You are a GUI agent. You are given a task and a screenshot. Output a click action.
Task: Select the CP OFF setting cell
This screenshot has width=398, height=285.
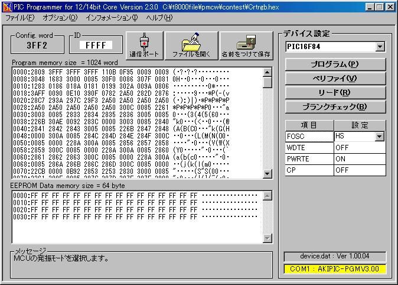(x=359, y=170)
